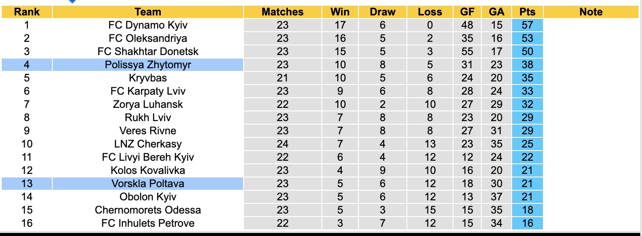
Task: Click the FC Inhulets Petrove team name
Action: click(148, 223)
